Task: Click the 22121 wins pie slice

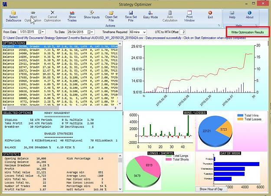Action: tap(207, 132)
